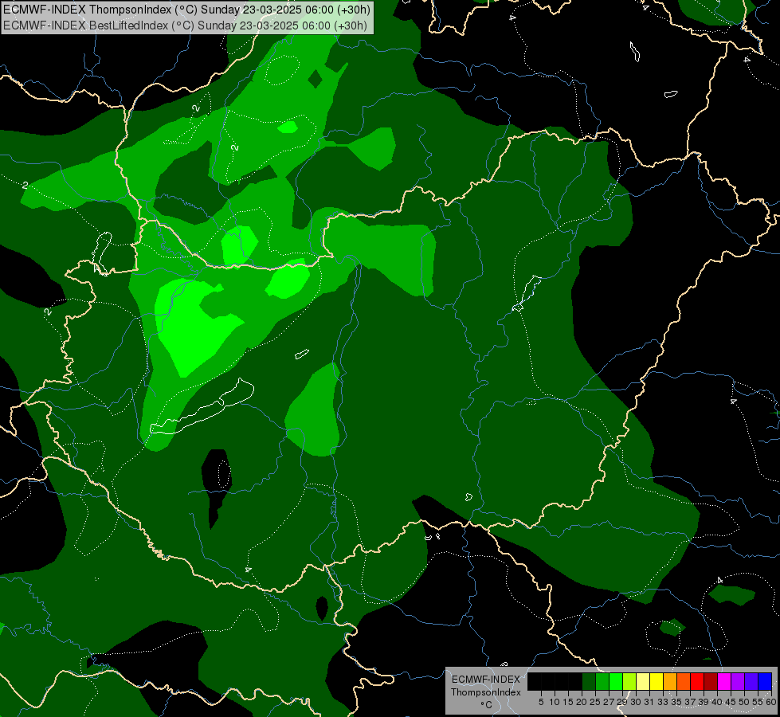Click the red-orange 35–37 legend swatch
The image size is (780, 717).
(684, 682)
